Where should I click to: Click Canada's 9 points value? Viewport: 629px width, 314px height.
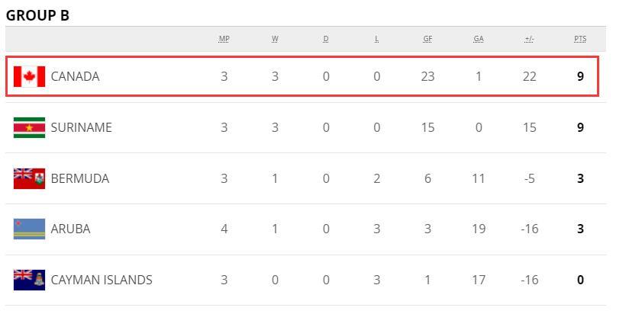click(x=580, y=76)
